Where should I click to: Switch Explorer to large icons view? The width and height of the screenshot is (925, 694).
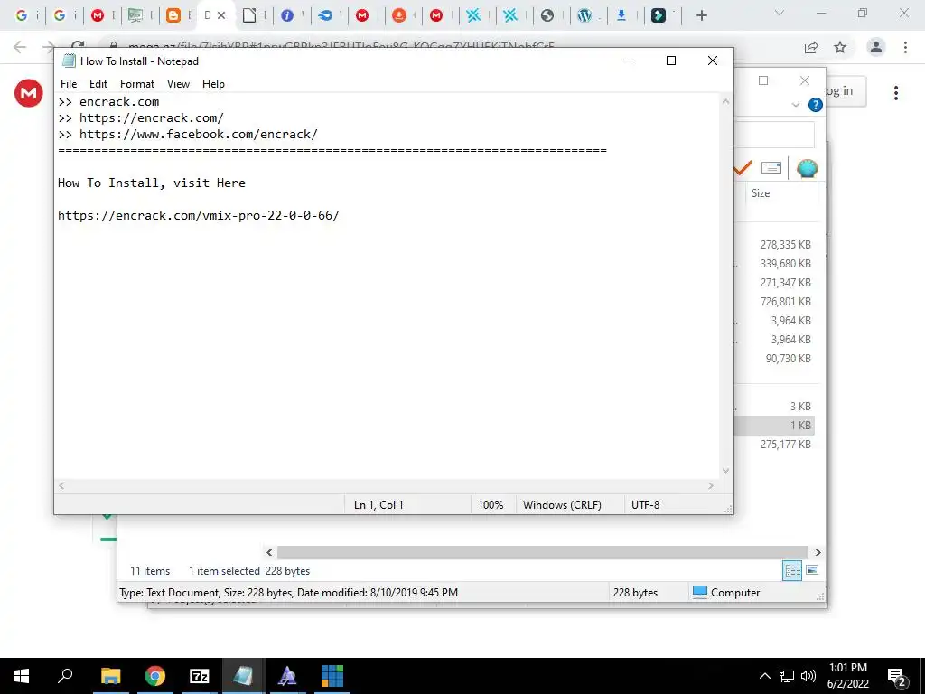[812, 570]
